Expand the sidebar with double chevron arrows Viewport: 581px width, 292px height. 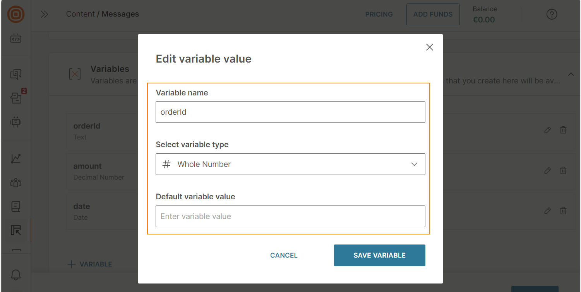[45, 14]
